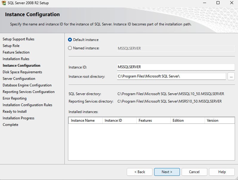The width and height of the screenshot is (238, 180).
Task: Click the Instance Name column header
Action: tap(86, 120)
